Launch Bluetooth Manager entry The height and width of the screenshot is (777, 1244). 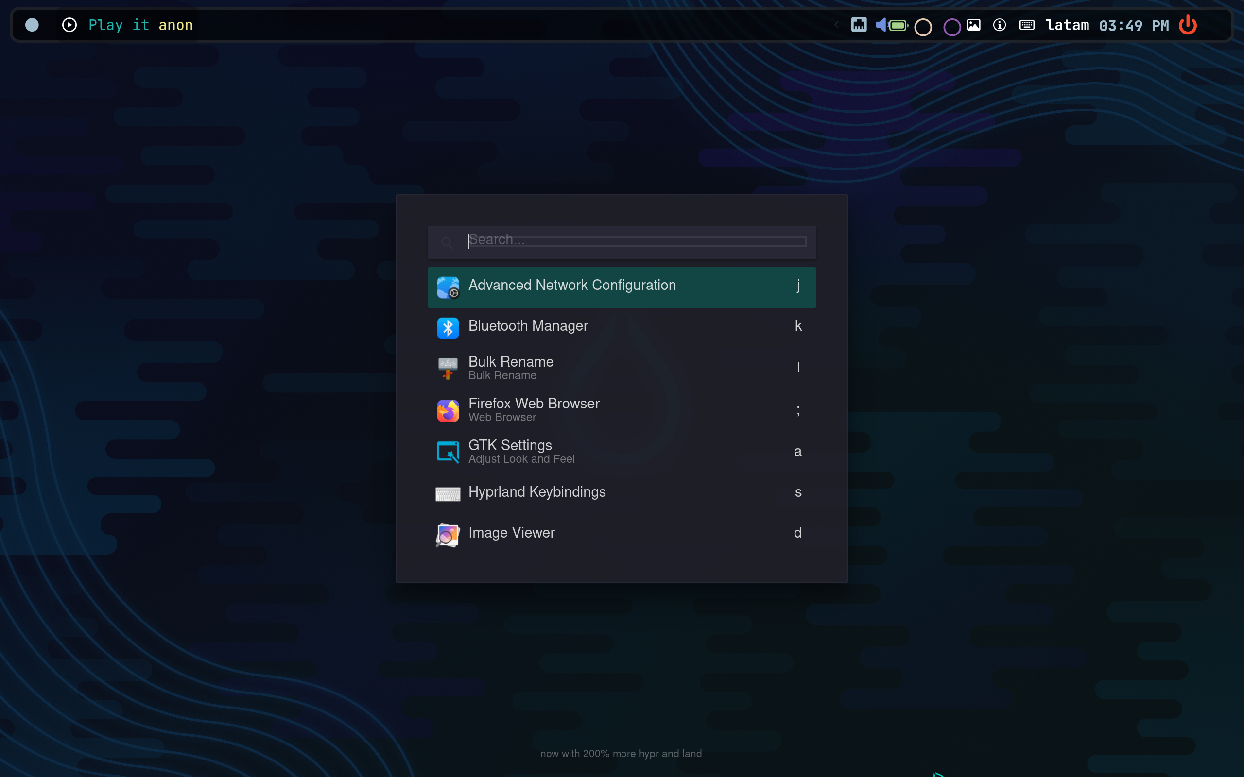(622, 328)
